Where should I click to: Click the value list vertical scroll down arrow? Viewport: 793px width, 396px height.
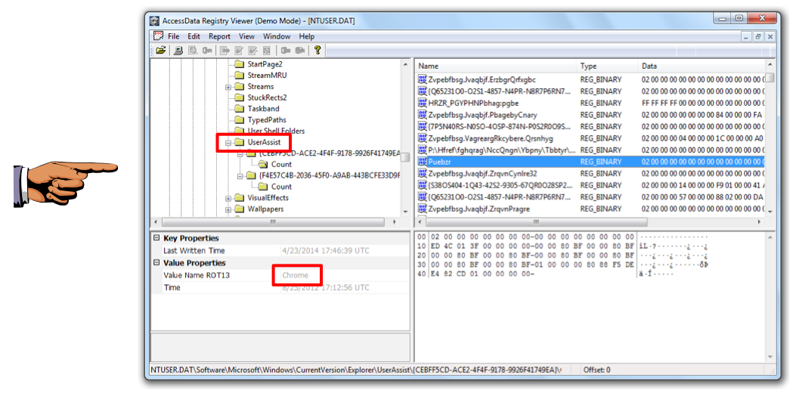point(770,212)
